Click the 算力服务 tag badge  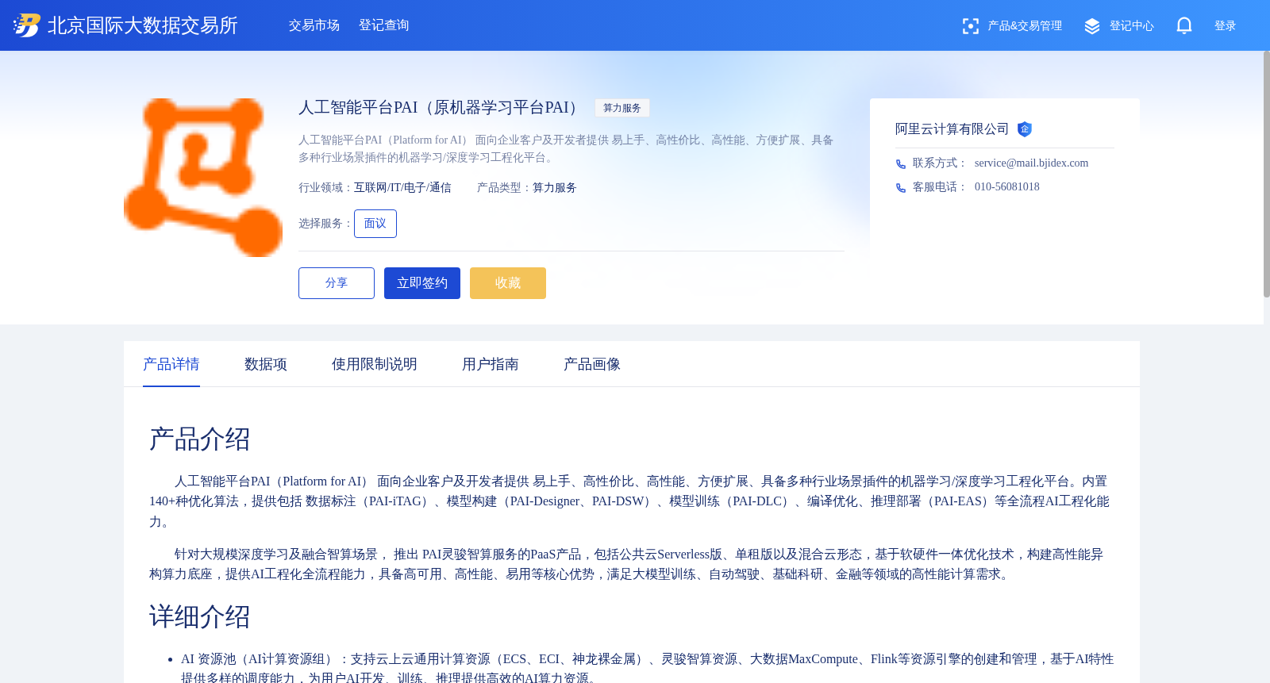[x=622, y=108]
